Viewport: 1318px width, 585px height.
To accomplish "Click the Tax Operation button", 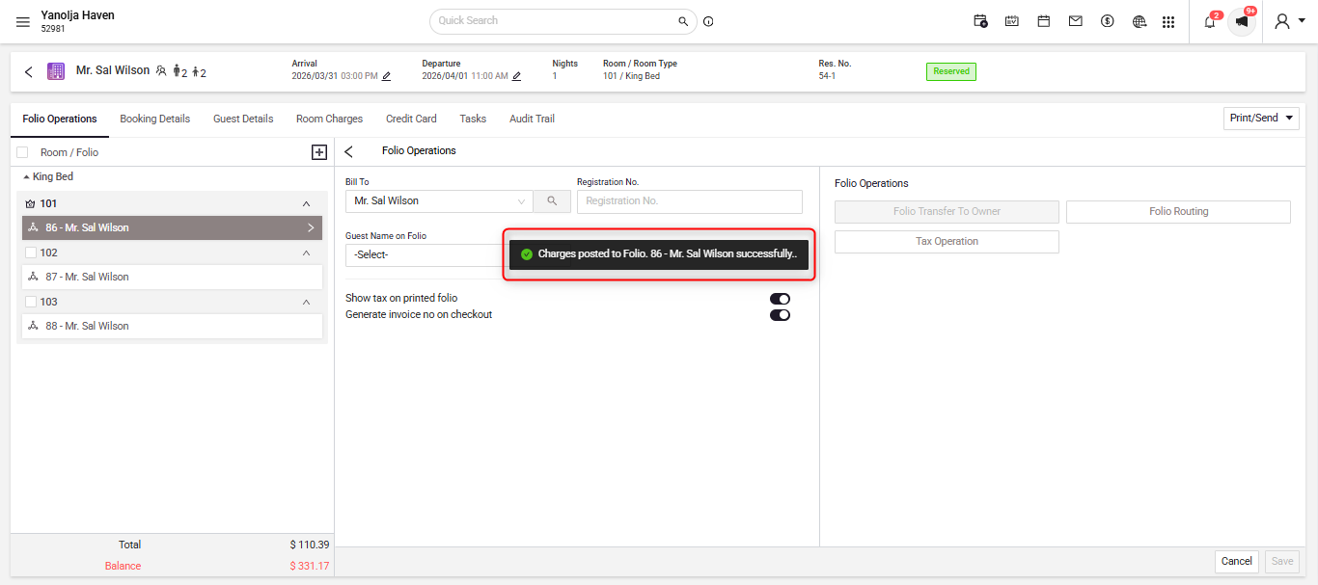I will tap(947, 242).
